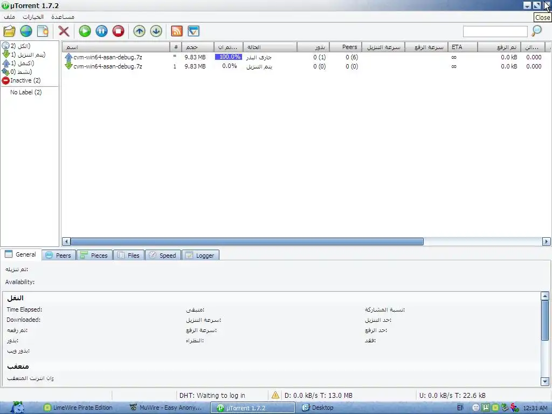552x414 pixels.
Task: Sort by the ETA column header
Action: point(463,47)
